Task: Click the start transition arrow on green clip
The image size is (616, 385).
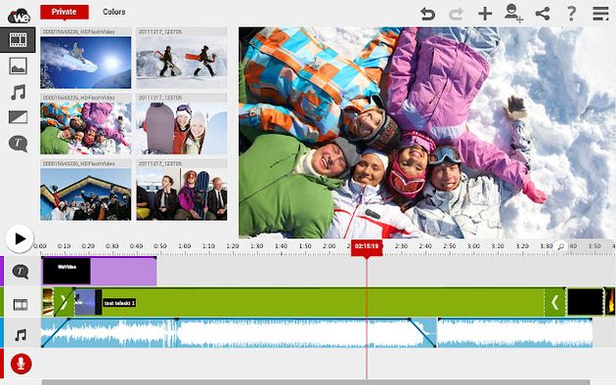Action: 64,302
